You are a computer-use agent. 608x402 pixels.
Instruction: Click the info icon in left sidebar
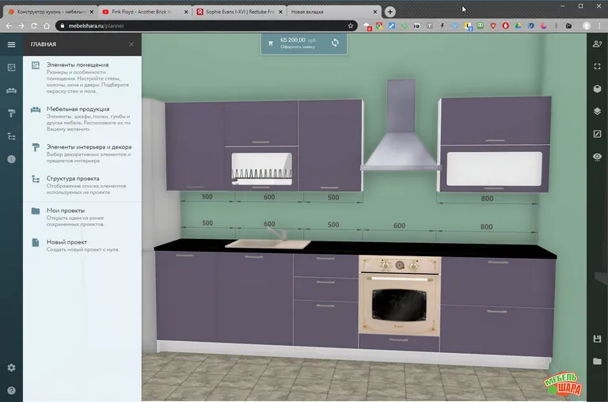[11, 159]
